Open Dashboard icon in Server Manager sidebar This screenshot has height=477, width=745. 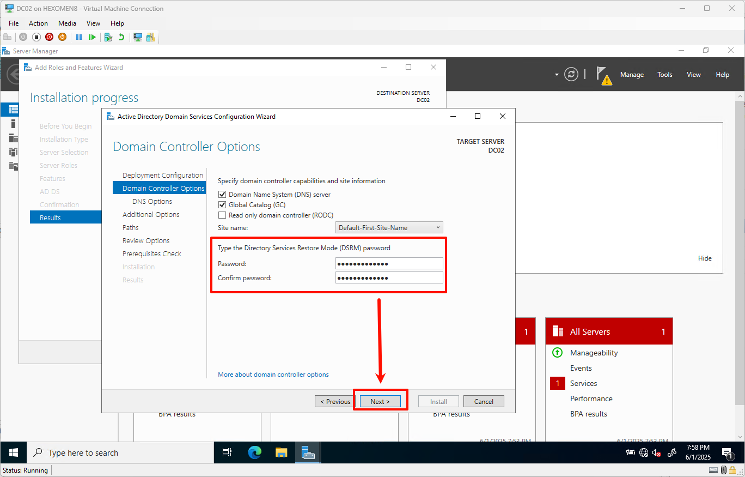pyautogui.click(x=13, y=110)
